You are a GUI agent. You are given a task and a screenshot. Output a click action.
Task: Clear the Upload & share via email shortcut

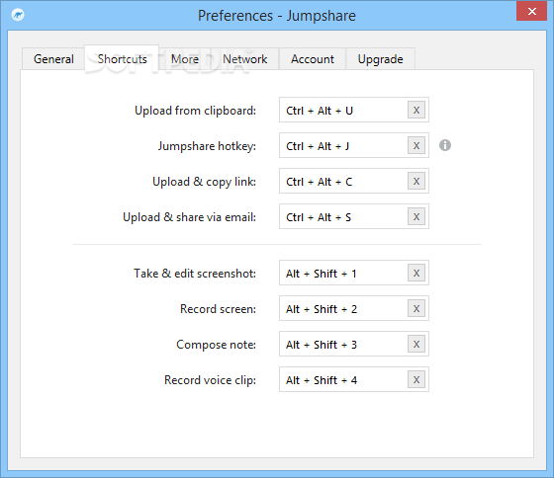click(x=416, y=216)
